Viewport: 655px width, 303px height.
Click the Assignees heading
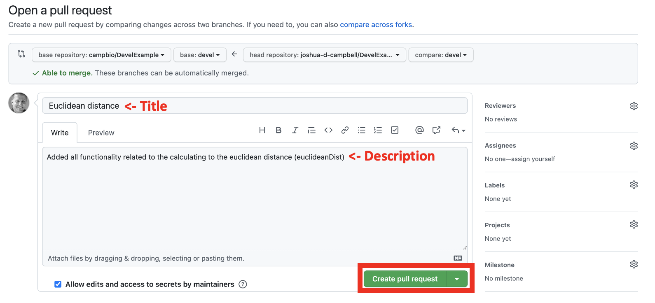(x=500, y=145)
